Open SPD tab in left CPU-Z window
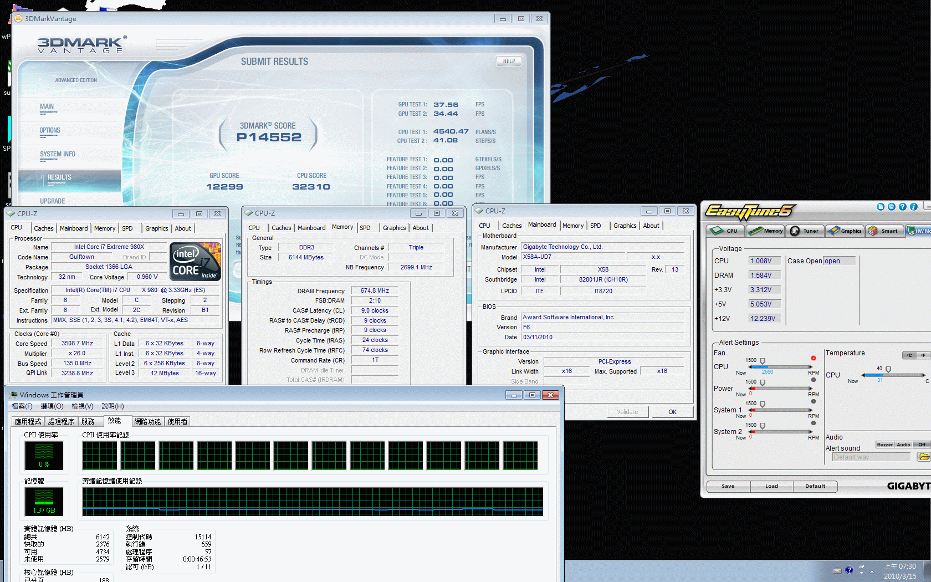The width and height of the screenshot is (931, 582). 127,228
